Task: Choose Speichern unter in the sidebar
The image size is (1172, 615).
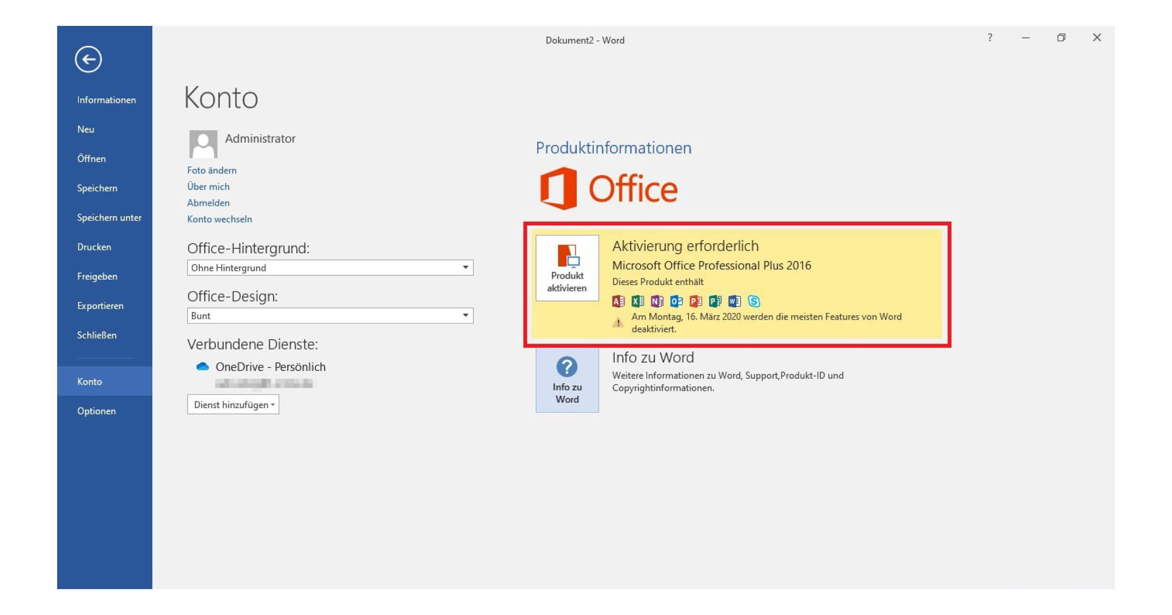Action: pos(109,218)
